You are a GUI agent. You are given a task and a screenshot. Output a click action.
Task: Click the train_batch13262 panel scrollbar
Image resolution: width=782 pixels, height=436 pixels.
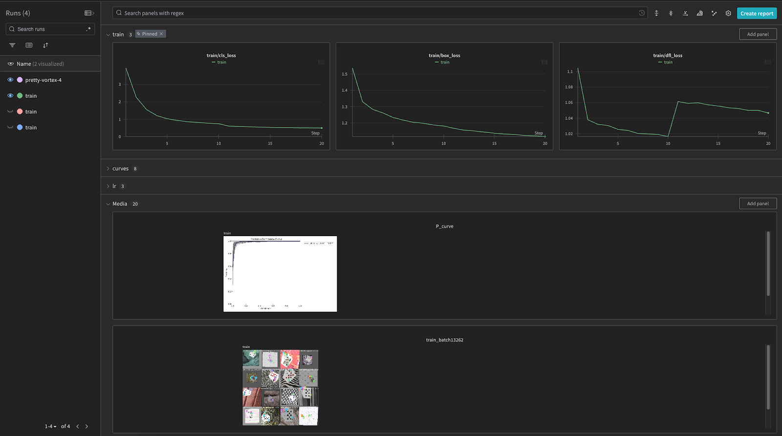point(768,377)
